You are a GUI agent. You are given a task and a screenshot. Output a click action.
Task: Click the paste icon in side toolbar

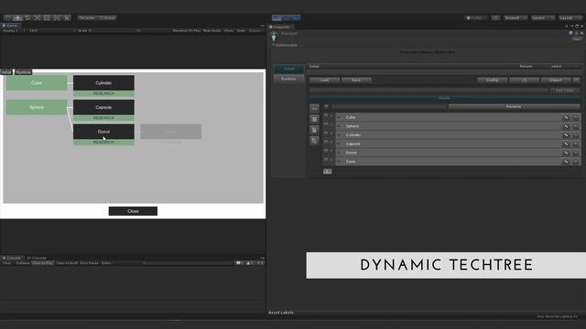coord(314,141)
